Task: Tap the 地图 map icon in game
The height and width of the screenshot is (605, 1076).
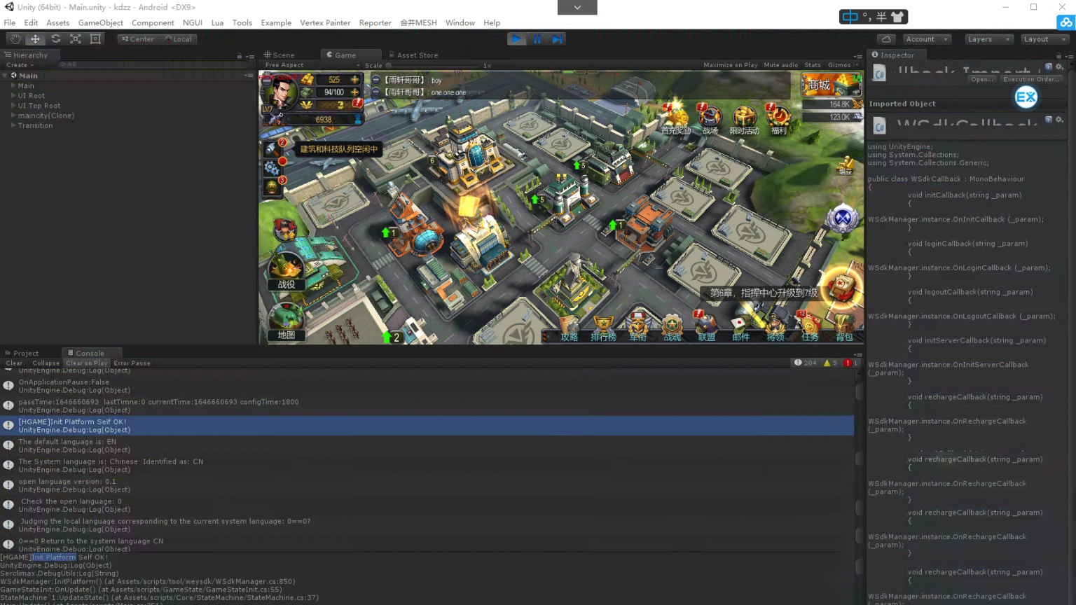Action: 286,323
